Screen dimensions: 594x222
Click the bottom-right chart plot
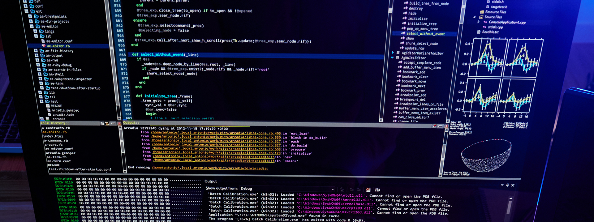(x=516, y=95)
